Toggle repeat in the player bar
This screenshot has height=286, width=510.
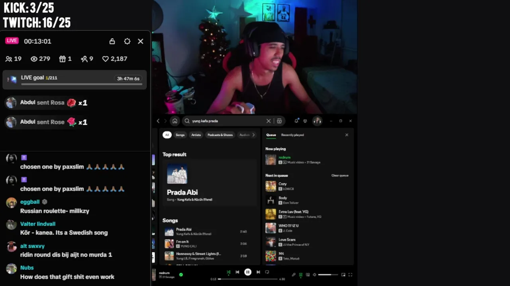[x=267, y=272]
